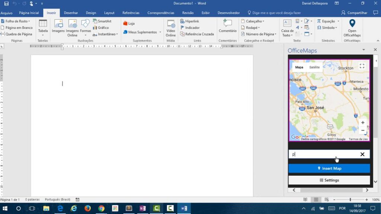Click the zoom slider handle in status bar
The image size is (381, 214).
tap(350, 200)
